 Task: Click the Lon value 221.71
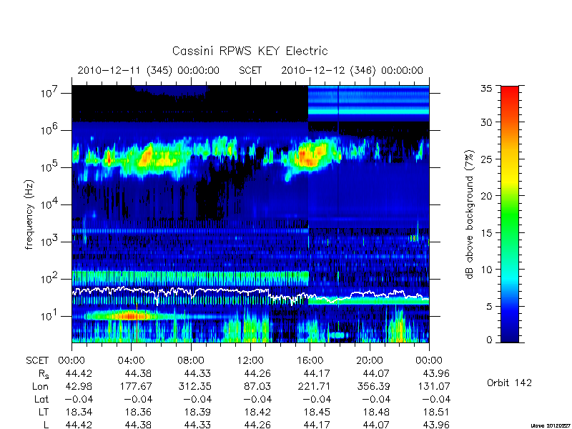click(x=314, y=386)
